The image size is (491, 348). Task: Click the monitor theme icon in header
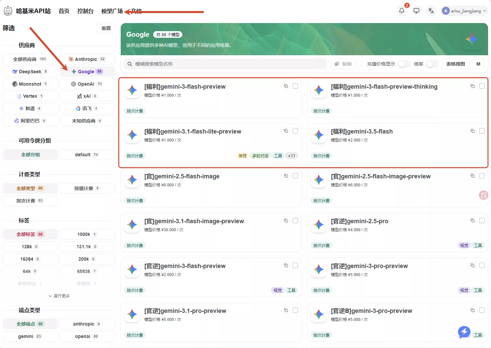[x=416, y=11]
